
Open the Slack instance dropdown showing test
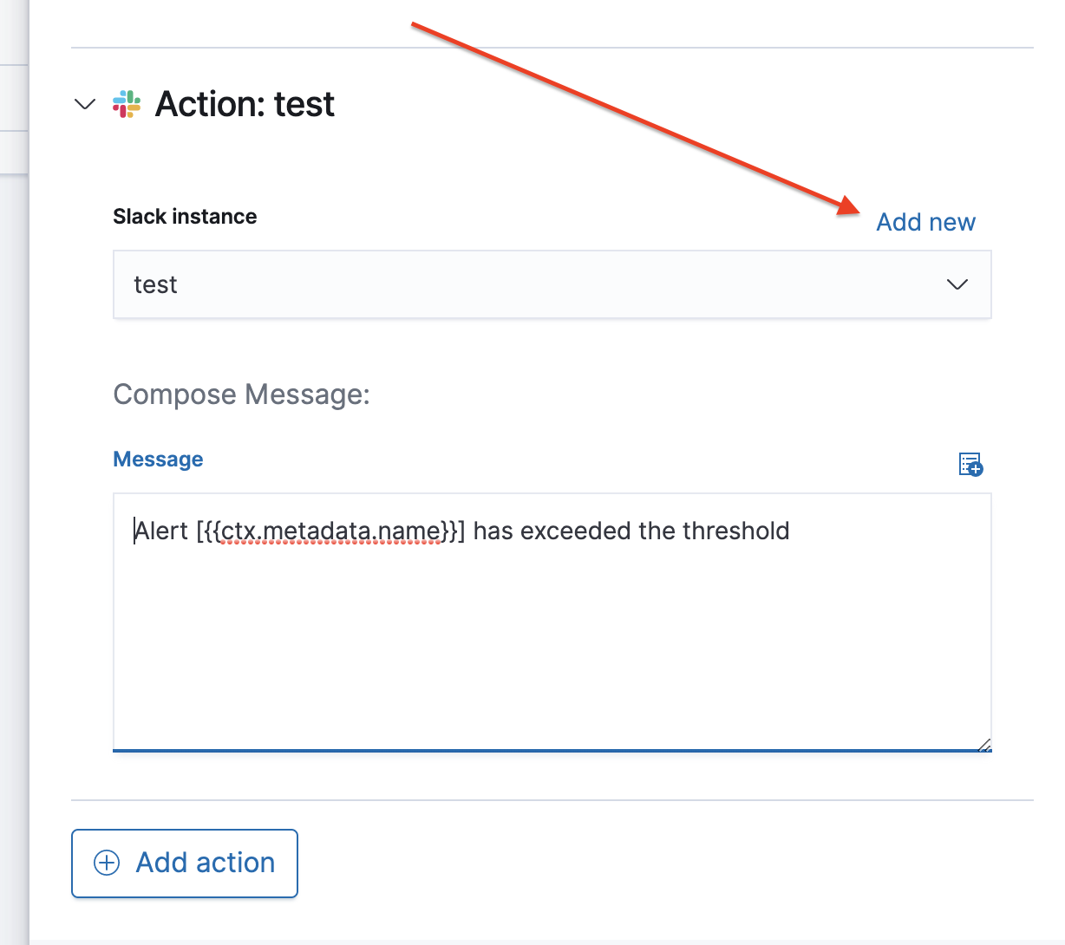tap(552, 284)
